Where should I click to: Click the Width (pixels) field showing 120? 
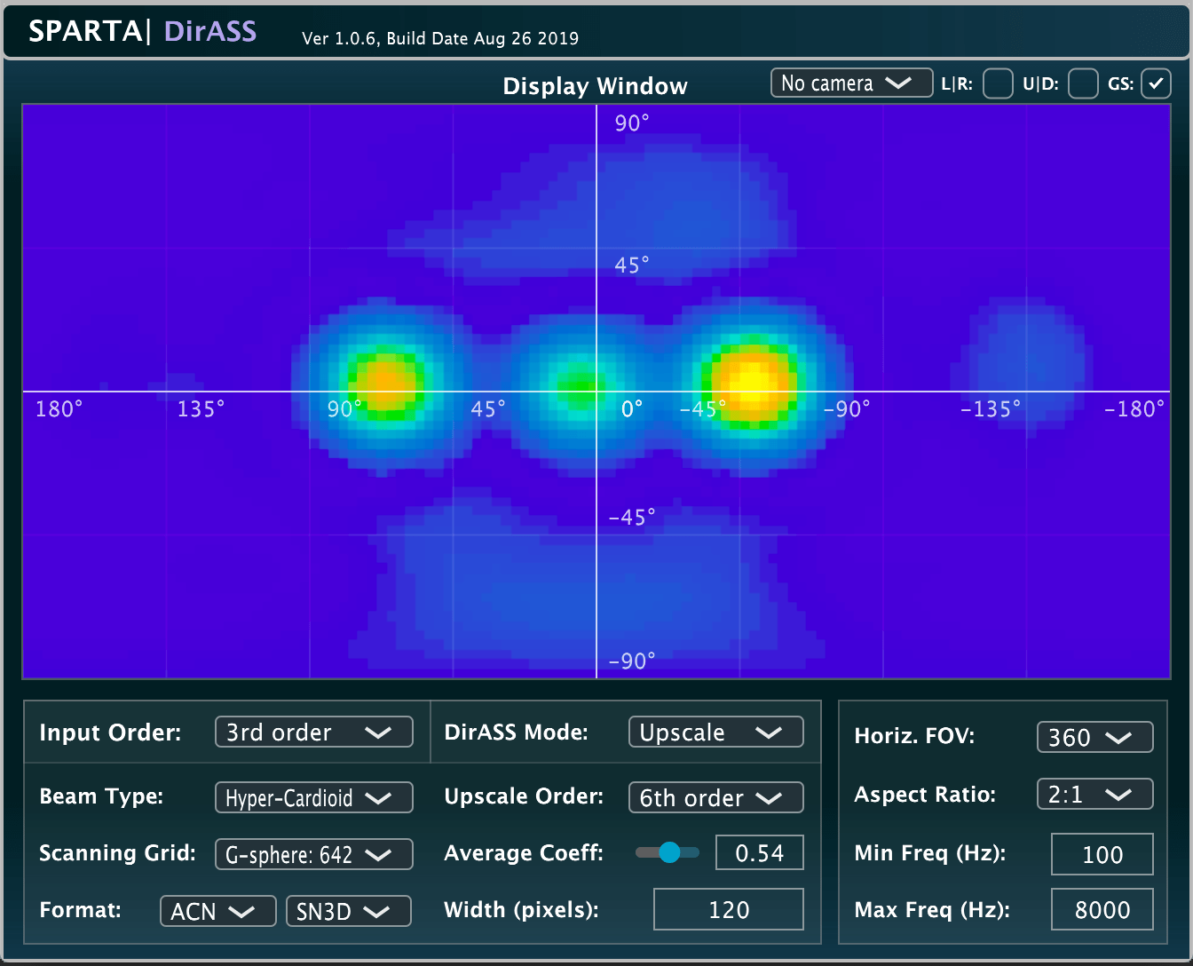pos(728,909)
